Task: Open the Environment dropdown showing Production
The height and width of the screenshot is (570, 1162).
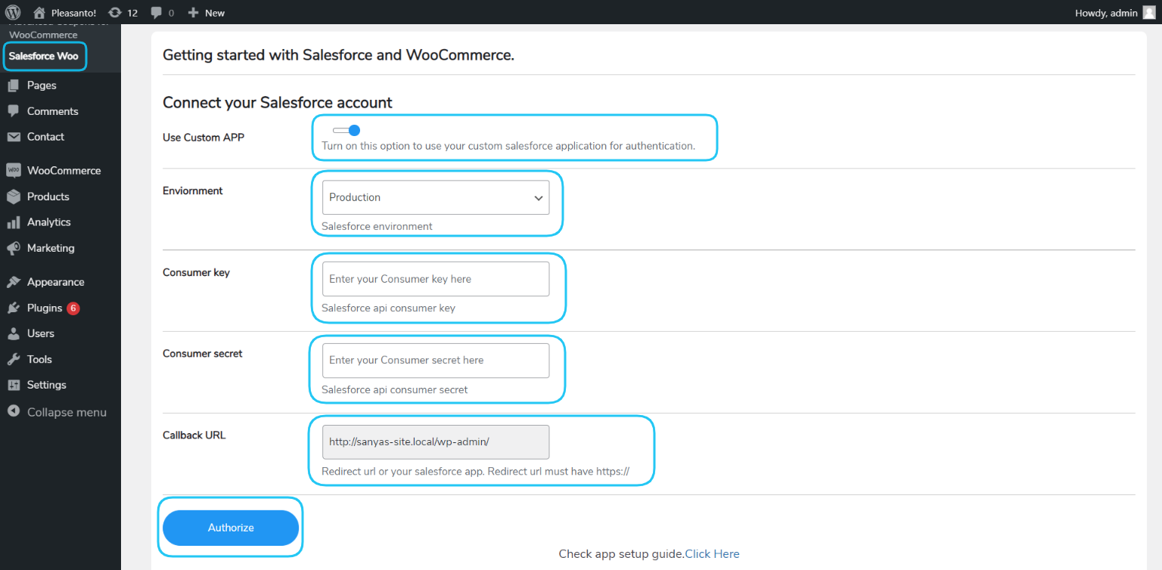Action: 436,197
